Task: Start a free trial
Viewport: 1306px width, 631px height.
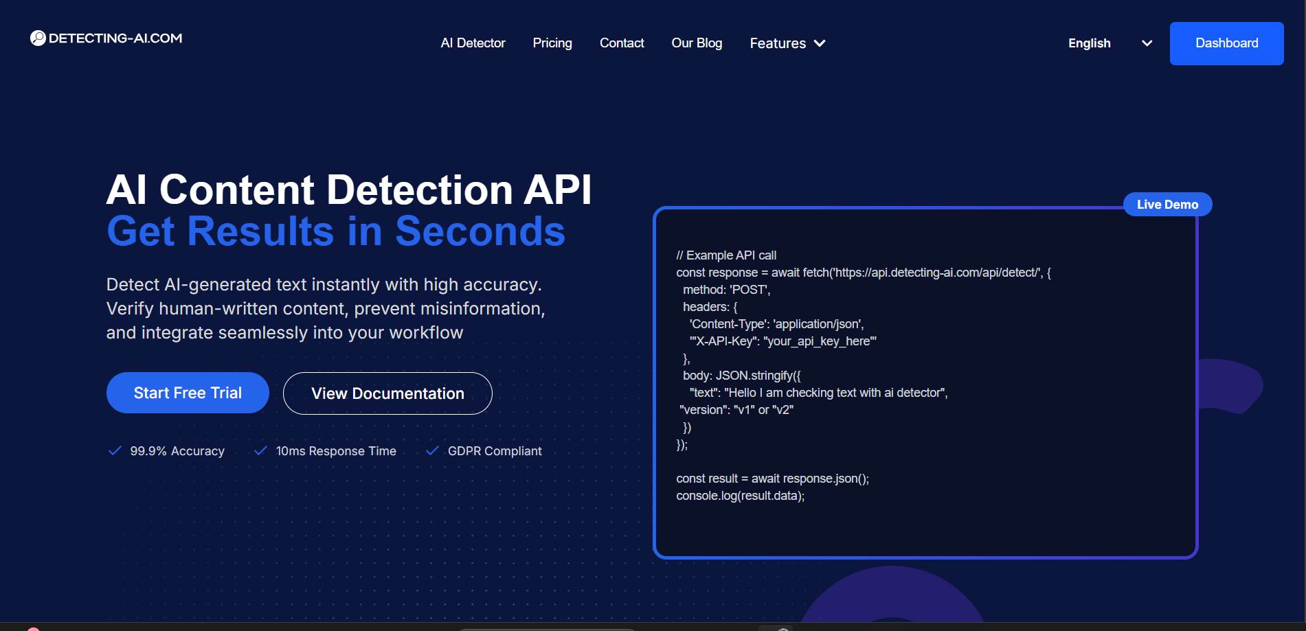Action: 187,392
